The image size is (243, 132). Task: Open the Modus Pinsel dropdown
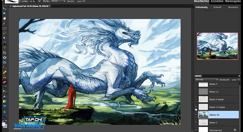(58, 1)
